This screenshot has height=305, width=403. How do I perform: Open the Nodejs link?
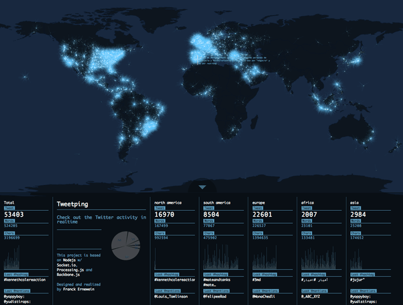pyautogui.click(x=70, y=260)
